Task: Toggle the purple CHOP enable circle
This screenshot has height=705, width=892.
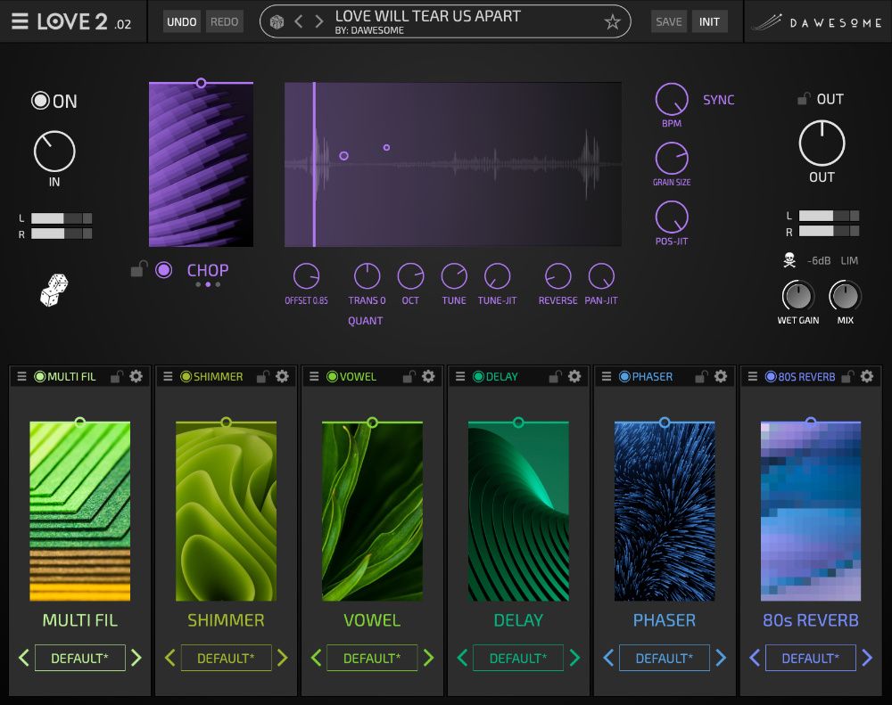Action: [x=163, y=271]
